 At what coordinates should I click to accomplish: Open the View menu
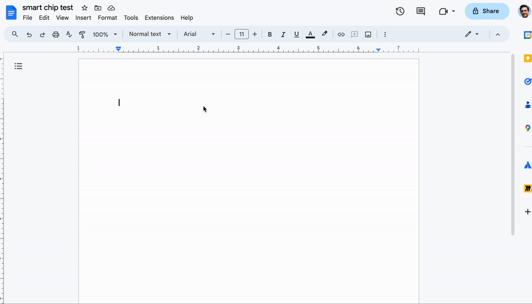62,18
